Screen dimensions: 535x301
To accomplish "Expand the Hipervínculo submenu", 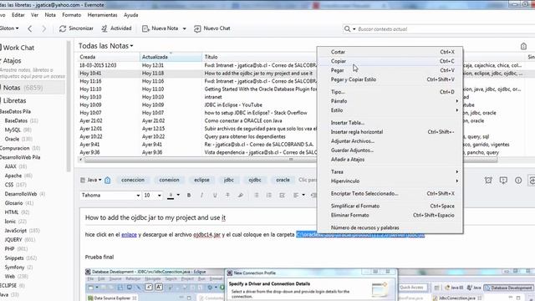I will point(390,181).
